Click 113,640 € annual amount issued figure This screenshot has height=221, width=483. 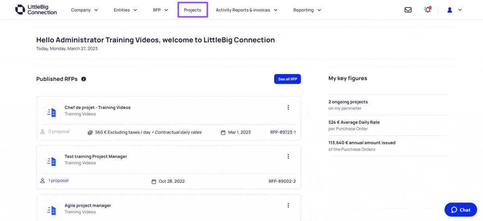362,143
